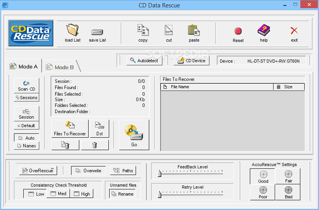Click the Device name field
Image resolution: width=319 pixels, height=210 pixels.
coord(261,61)
